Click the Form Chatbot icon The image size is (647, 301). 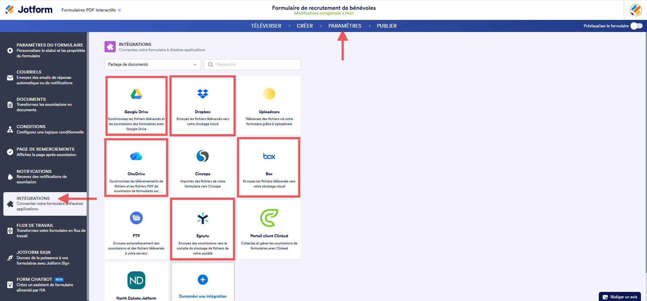(10, 285)
